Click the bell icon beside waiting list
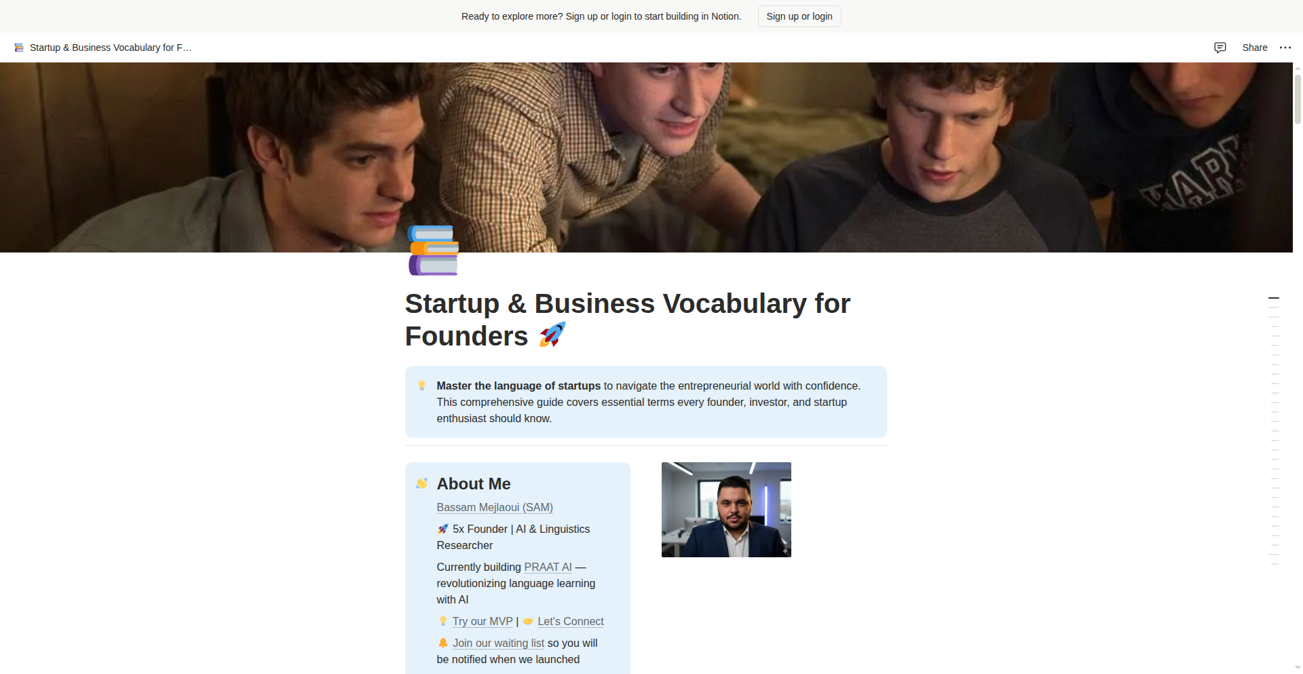 point(443,643)
